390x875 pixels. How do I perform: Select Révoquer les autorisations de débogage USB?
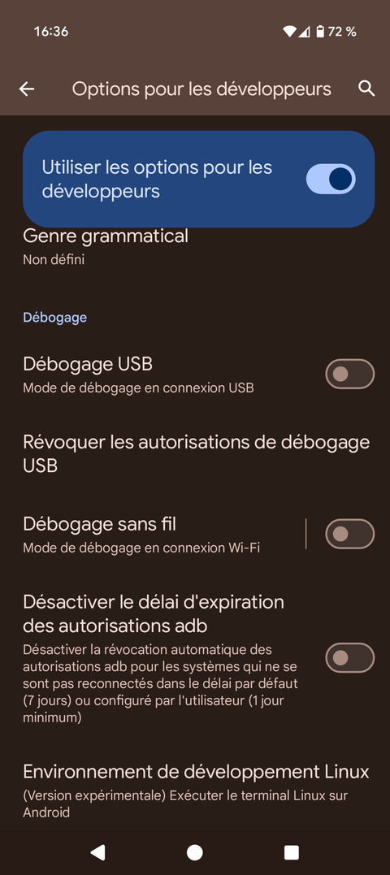[x=195, y=453]
